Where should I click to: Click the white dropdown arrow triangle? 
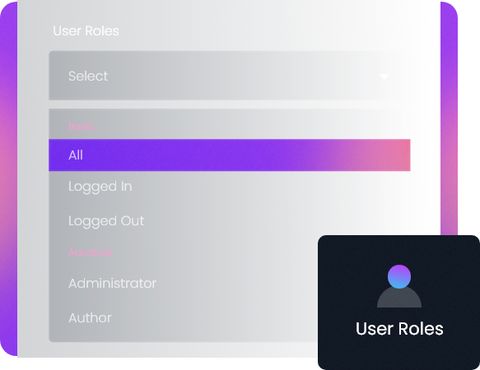[x=384, y=76]
